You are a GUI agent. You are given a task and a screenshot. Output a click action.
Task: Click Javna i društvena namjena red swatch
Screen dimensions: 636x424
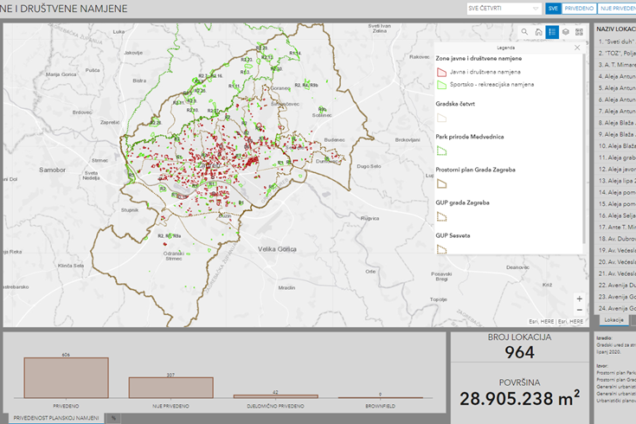[440, 72]
